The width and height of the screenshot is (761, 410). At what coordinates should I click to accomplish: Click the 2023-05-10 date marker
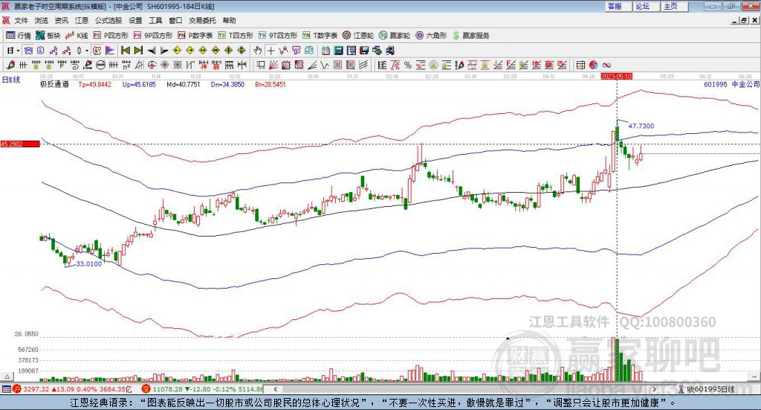[616, 77]
